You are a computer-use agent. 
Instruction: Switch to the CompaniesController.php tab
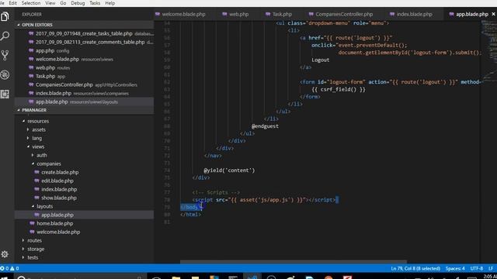(341, 14)
